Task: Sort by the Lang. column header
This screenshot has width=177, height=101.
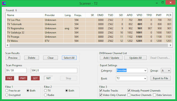Action: 68,15
